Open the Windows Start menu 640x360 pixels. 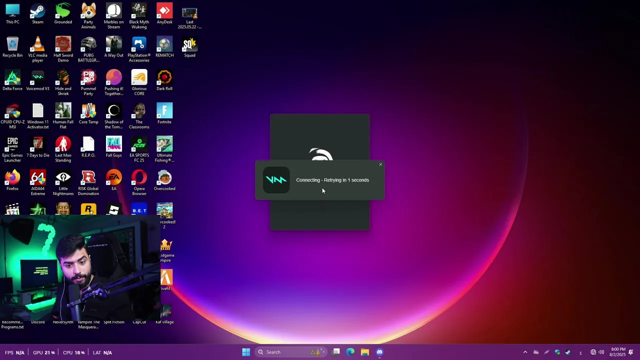pyautogui.click(x=246, y=352)
